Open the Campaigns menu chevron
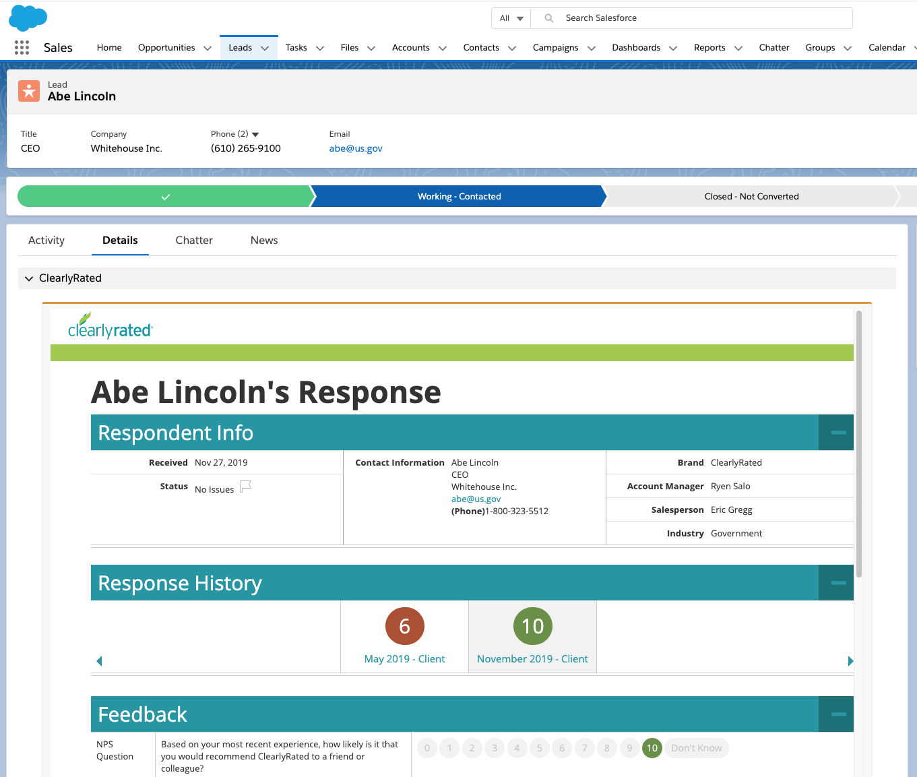The width and height of the screenshot is (917, 777). [592, 48]
